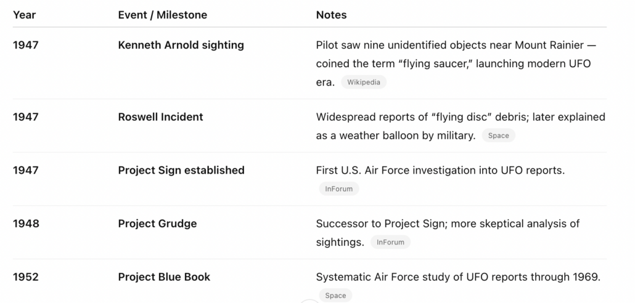Open Space citation in Roswell Incident row
The width and height of the screenshot is (635, 303).
coord(498,135)
